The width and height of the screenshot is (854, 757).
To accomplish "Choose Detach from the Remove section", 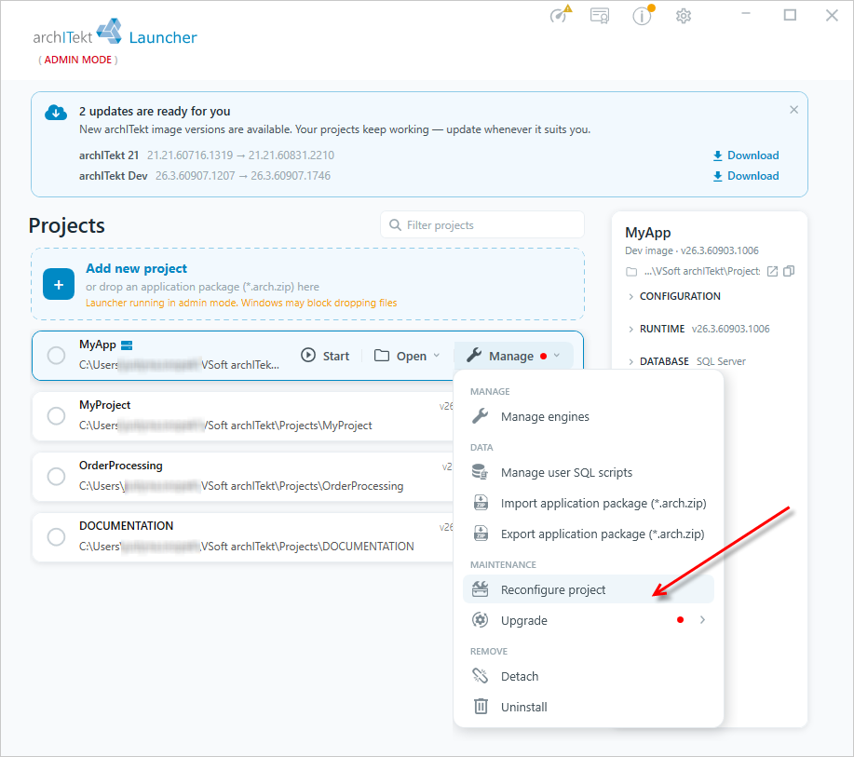I will pos(589,676).
